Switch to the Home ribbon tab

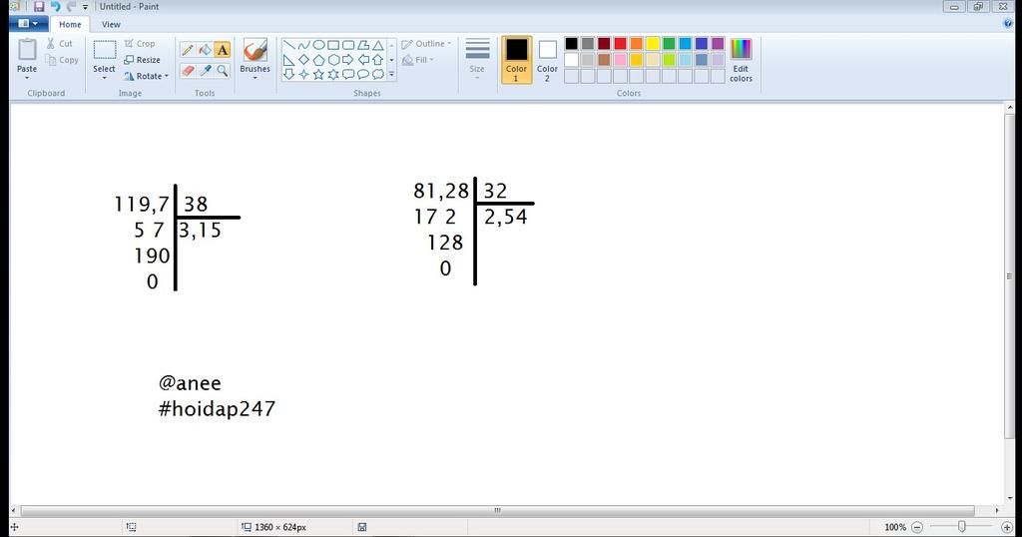[71, 24]
